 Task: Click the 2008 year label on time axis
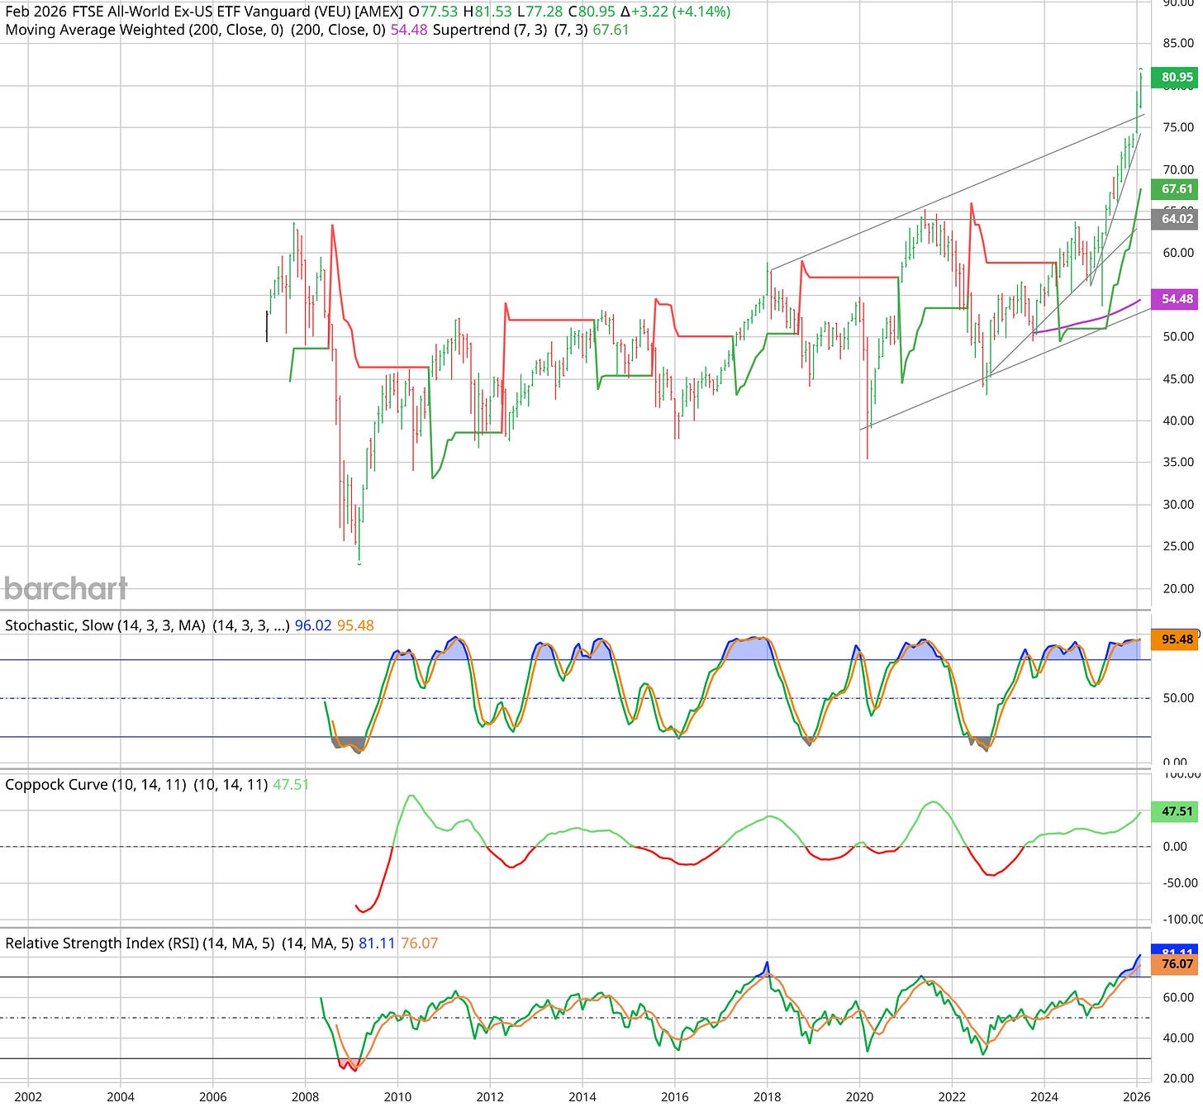tap(305, 1096)
